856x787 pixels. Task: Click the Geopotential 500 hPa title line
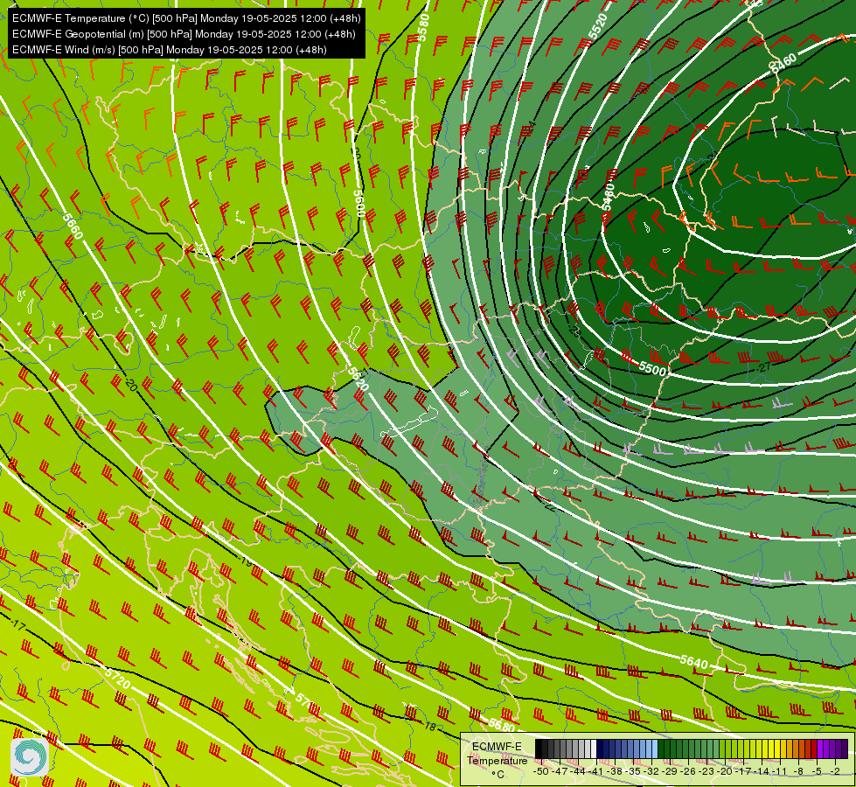[x=184, y=34]
